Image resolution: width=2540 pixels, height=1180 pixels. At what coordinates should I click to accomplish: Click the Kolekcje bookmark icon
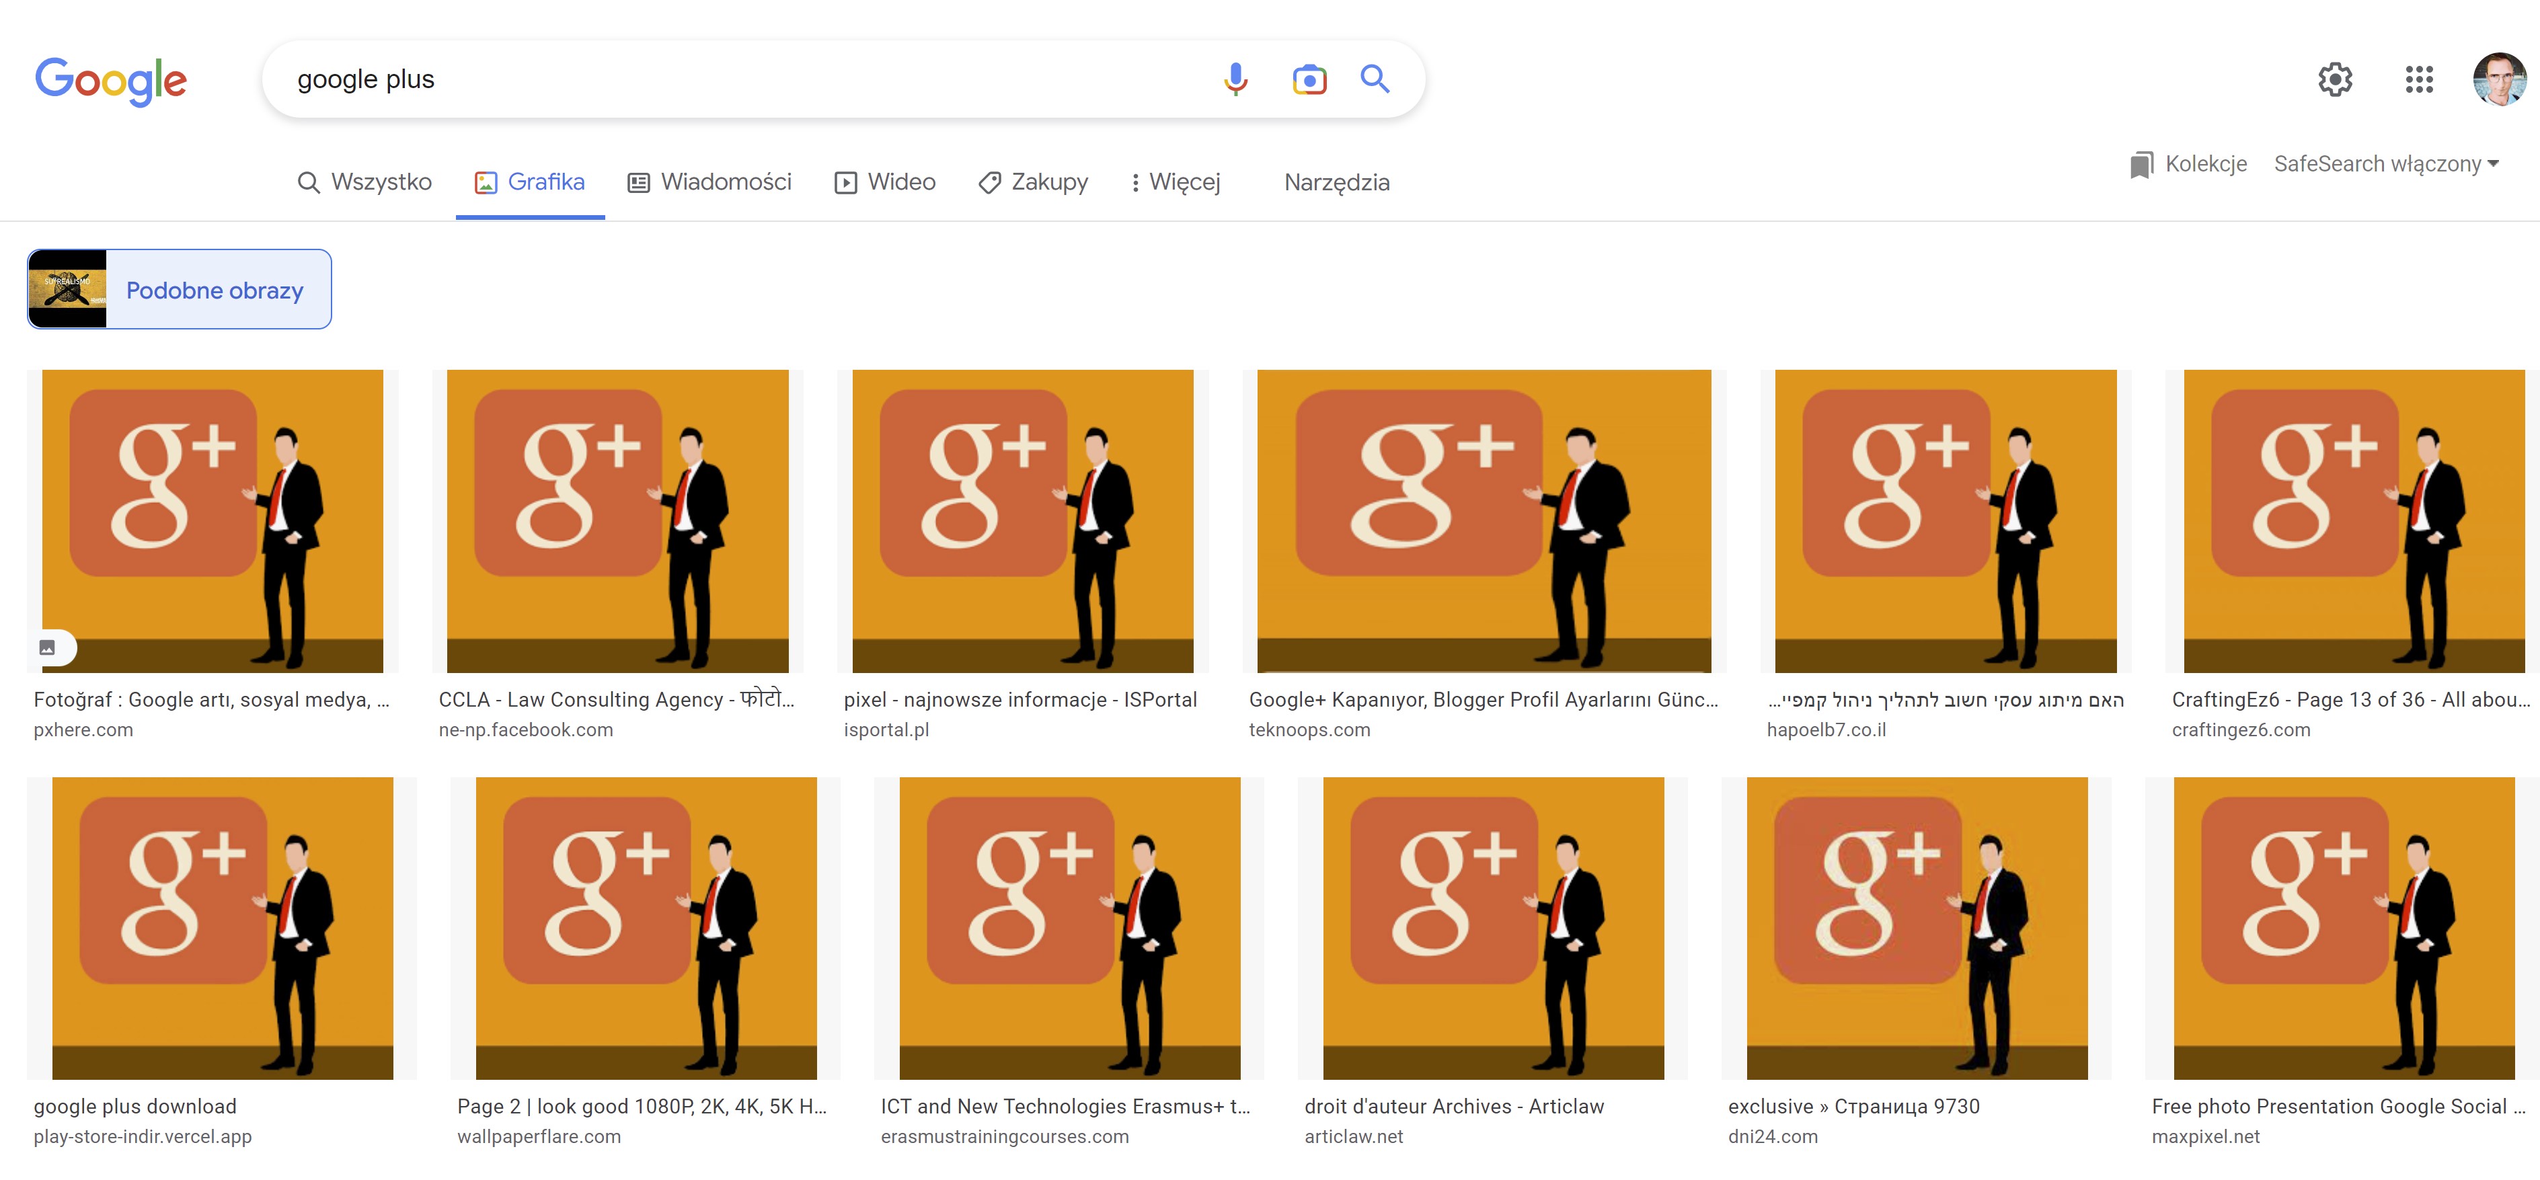2141,165
